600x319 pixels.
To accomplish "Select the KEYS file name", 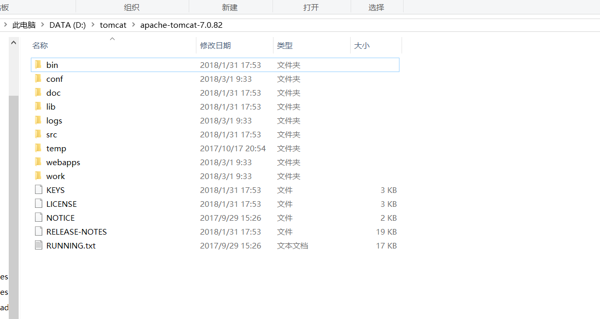I will (x=55, y=190).
